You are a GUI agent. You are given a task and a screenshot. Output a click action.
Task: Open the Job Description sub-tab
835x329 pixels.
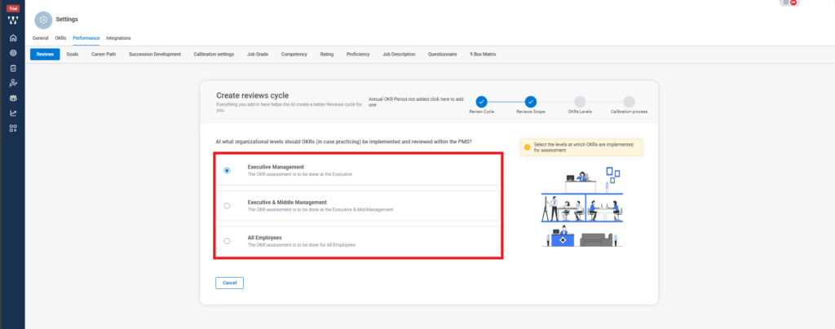(399, 55)
